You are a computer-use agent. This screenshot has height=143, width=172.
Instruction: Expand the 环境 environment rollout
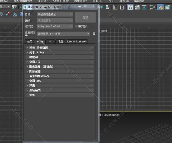tap(60, 86)
